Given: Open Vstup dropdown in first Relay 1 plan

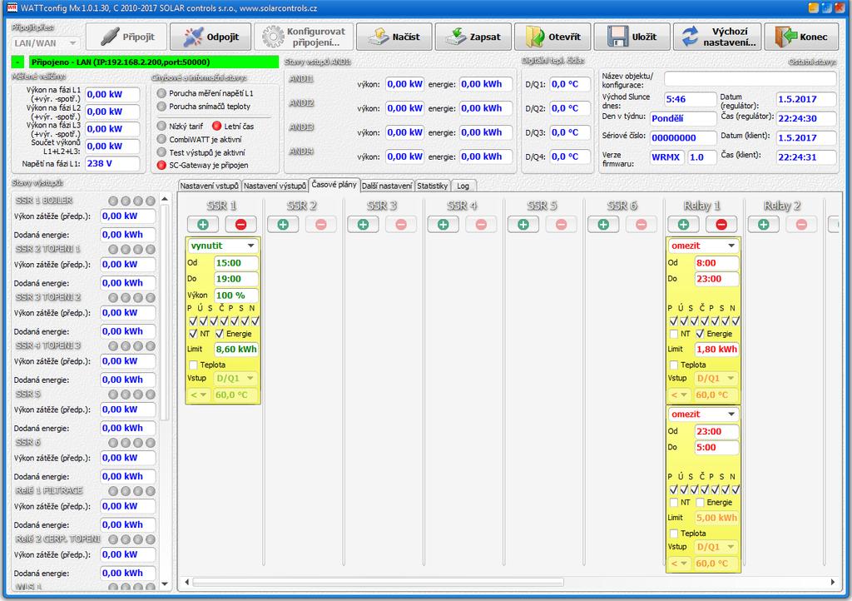Looking at the screenshot, I should tap(716, 378).
